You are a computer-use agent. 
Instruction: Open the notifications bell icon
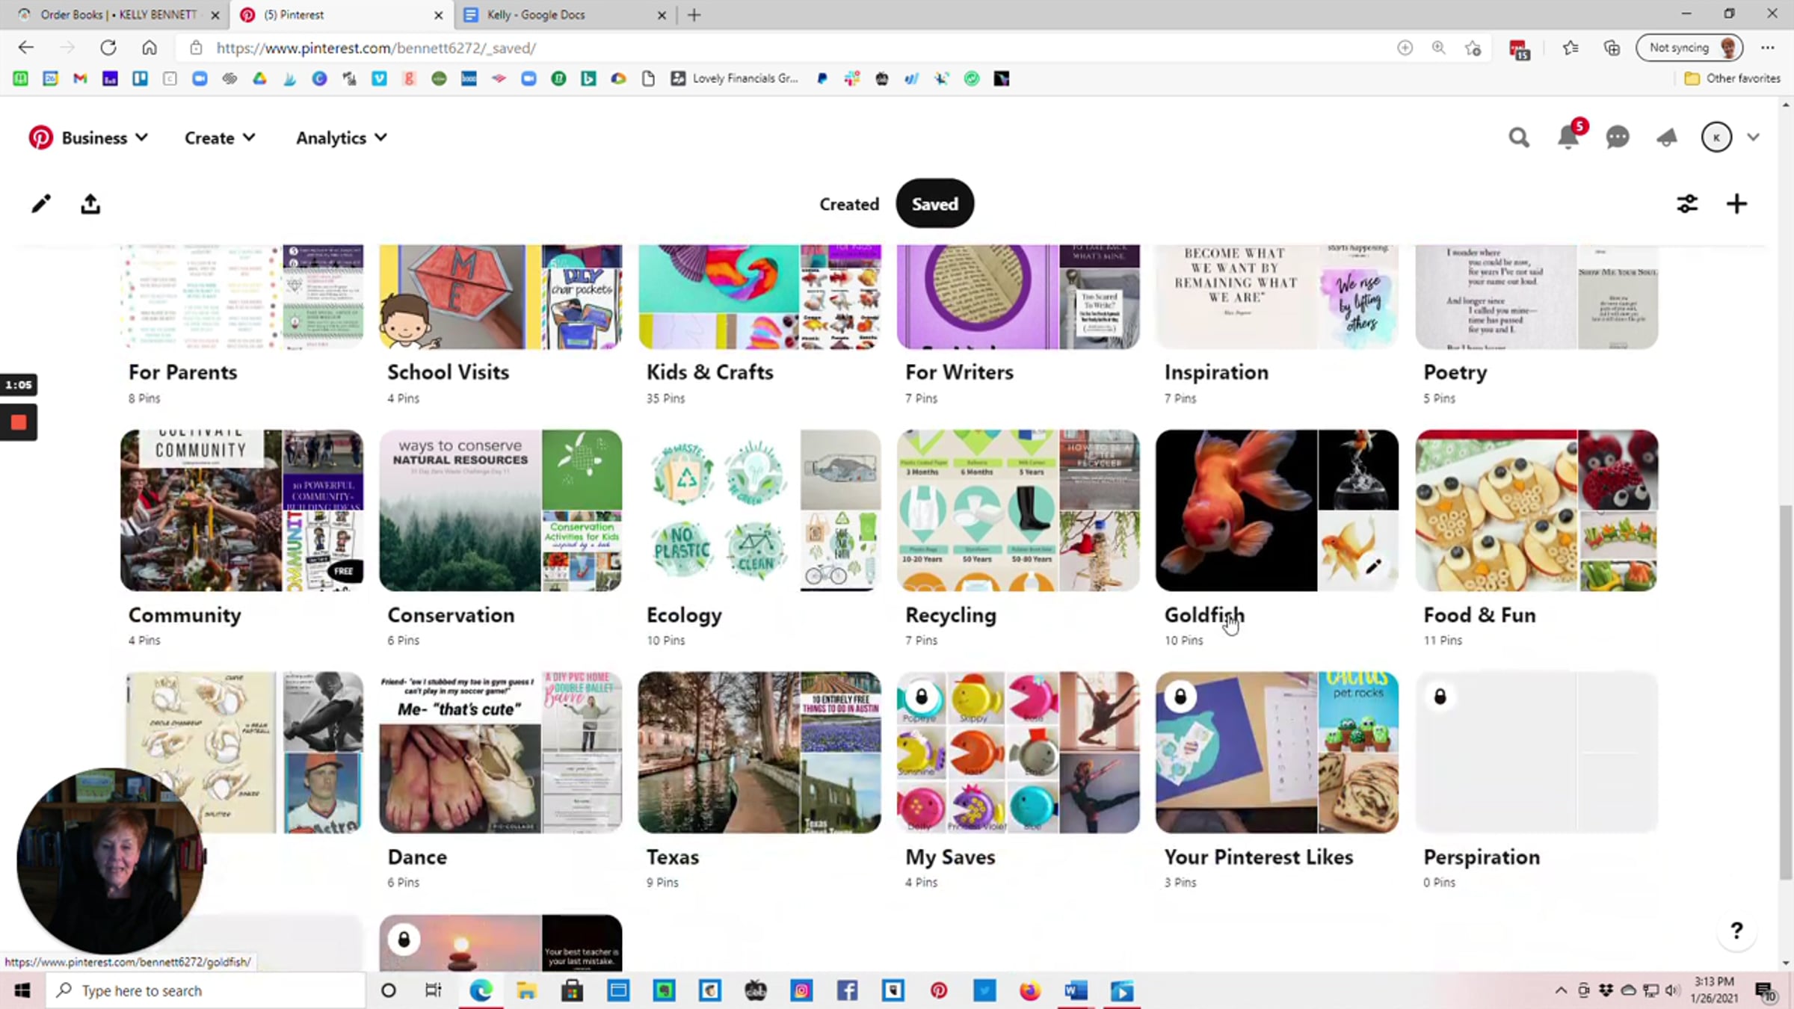pos(1568,138)
